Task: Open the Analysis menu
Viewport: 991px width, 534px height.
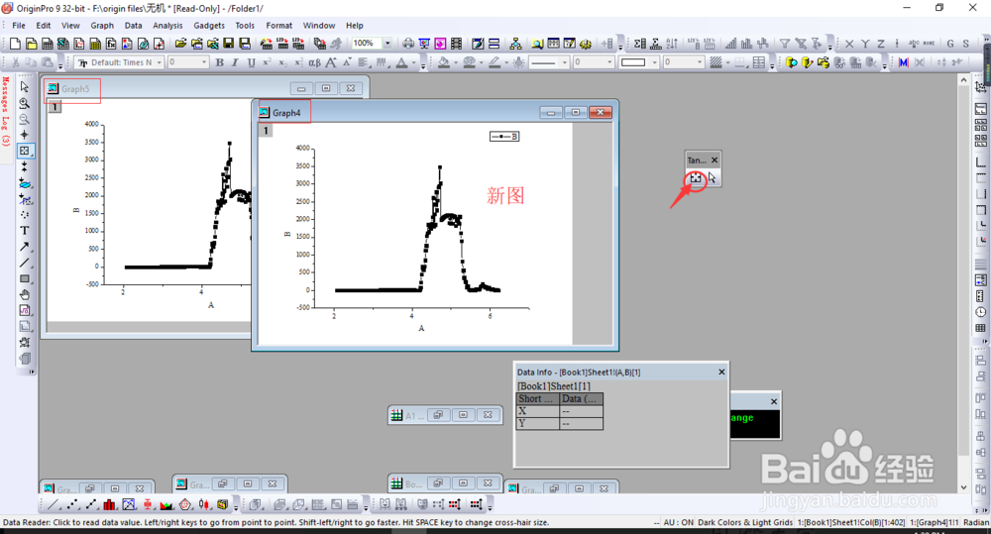Action: point(167,26)
